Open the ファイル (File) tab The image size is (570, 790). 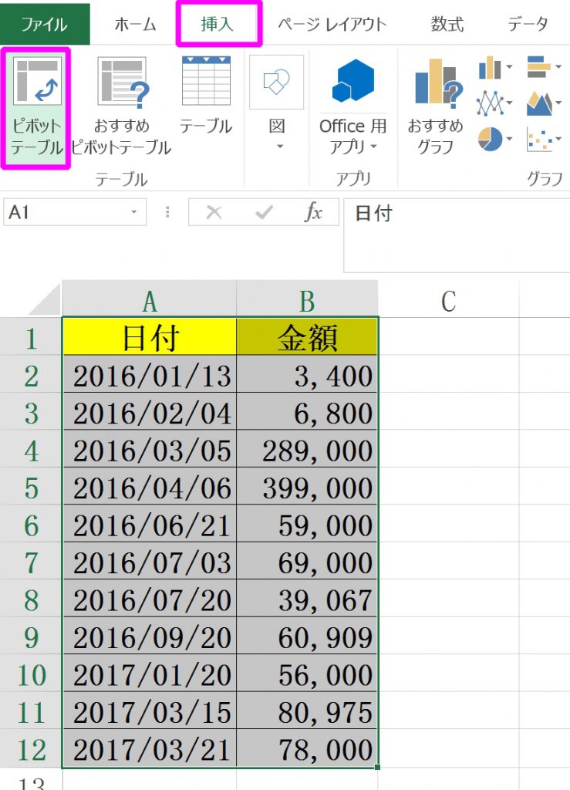pyautogui.click(x=44, y=24)
